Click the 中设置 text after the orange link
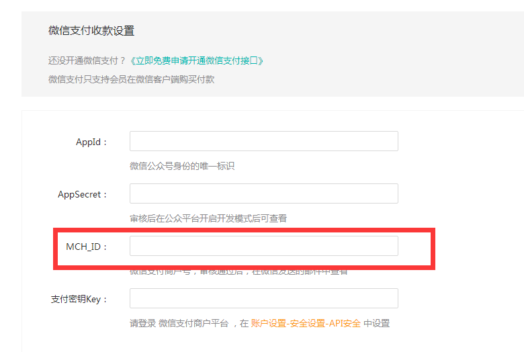Viewport: 524px width, 352px height. [x=376, y=323]
